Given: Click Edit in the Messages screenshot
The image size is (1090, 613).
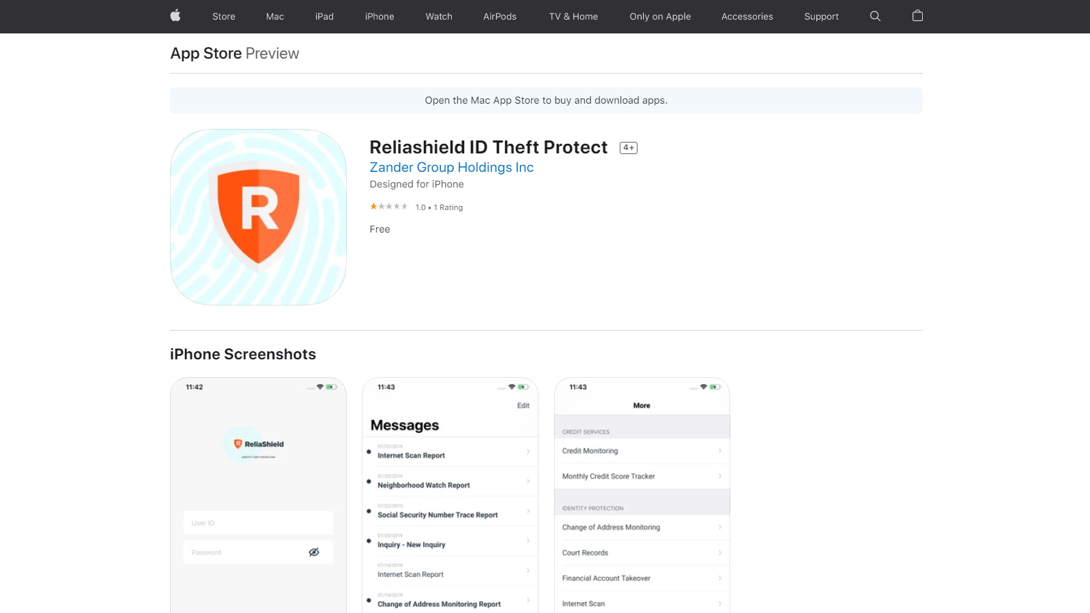Looking at the screenshot, I should [523, 406].
